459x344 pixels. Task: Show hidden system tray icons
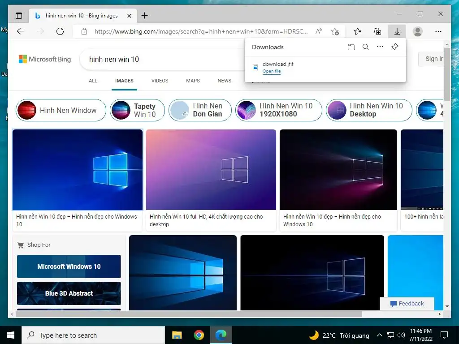[379, 335]
